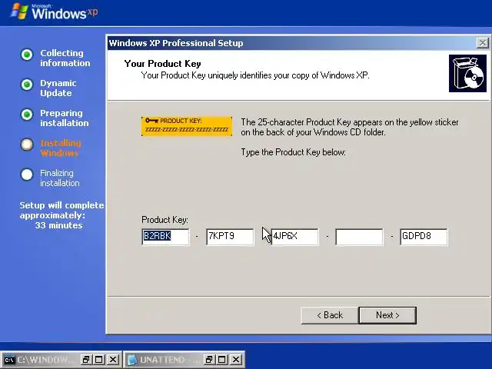
Task: Click the 'Type the Product Key below:' text
Action: pos(294,152)
